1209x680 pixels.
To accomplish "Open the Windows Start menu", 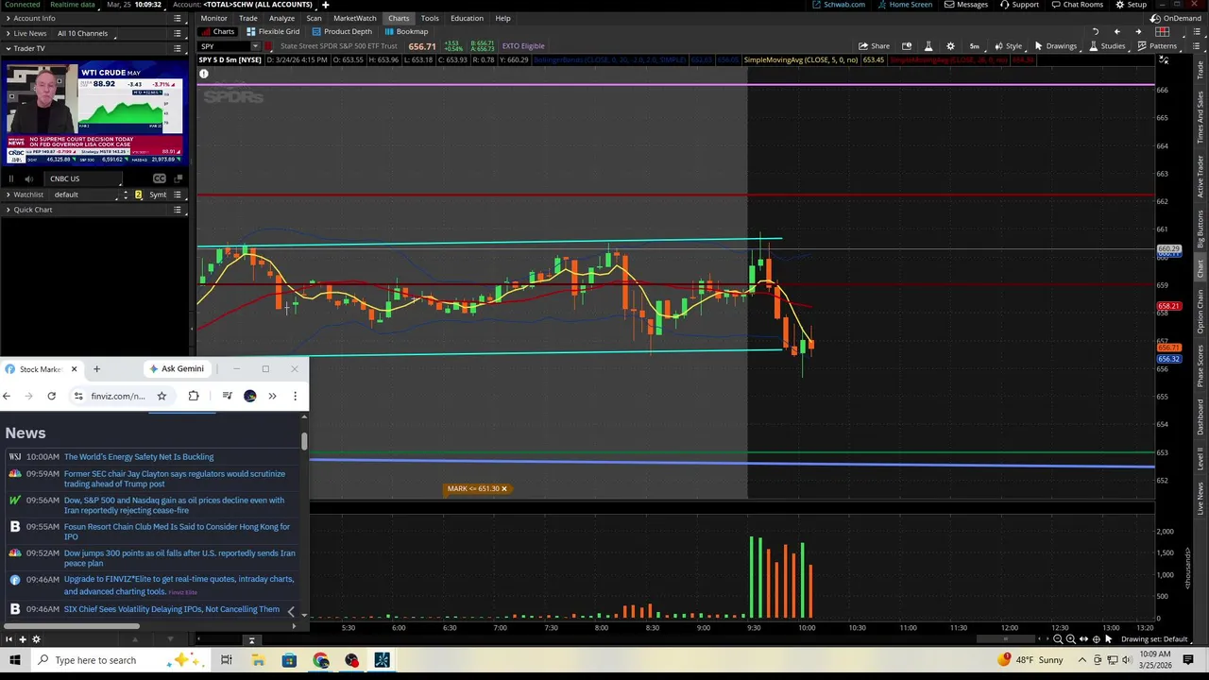I will [x=14, y=660].
